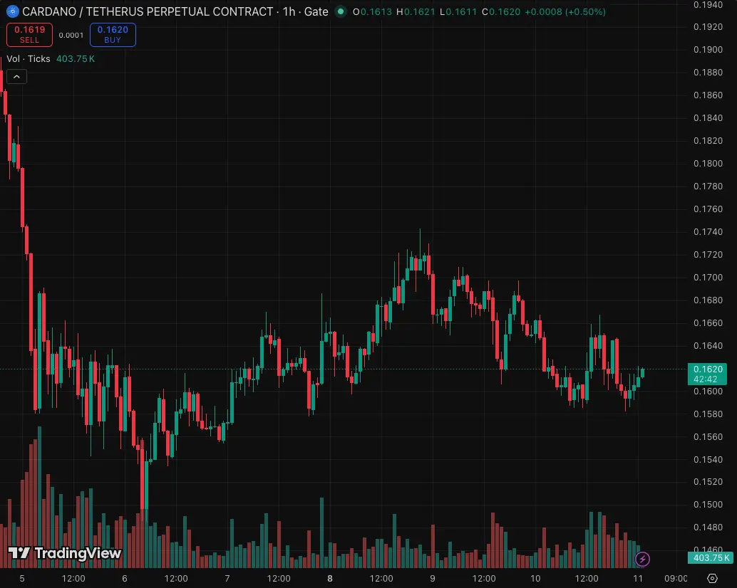Click the date label 5 on time axis

21,578
